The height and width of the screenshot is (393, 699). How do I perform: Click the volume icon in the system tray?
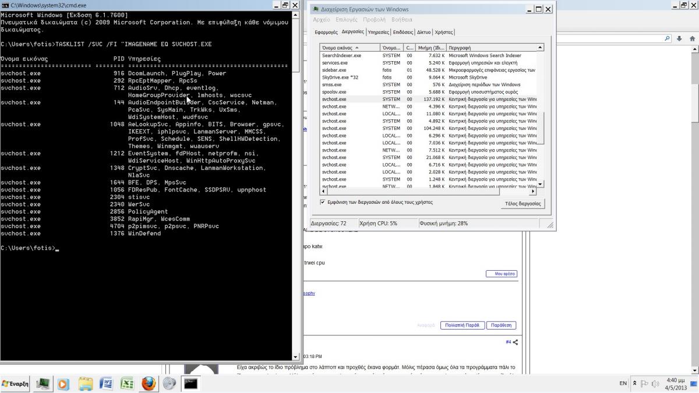point(655,384)
